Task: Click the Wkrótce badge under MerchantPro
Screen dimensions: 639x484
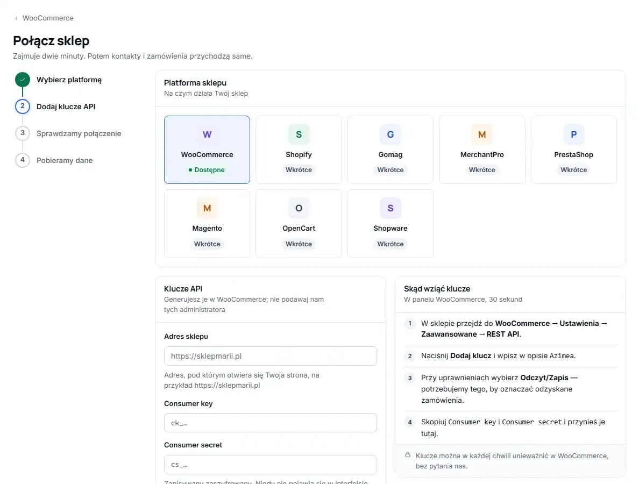Action: coord(482,170)
